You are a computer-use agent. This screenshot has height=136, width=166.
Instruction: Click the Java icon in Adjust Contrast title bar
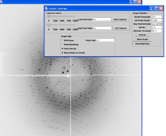pos(46,8)
